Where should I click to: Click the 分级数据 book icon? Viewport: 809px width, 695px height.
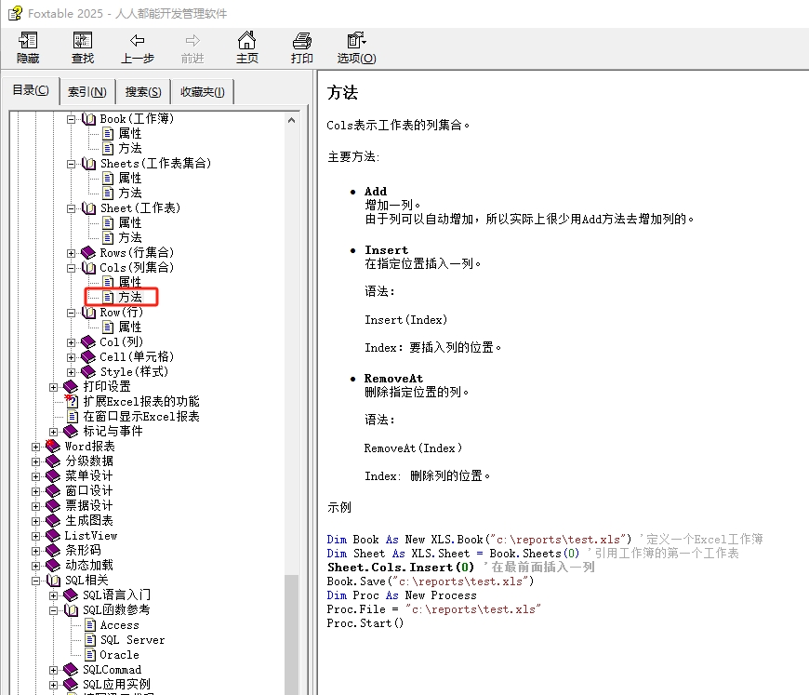coord(53,461)
